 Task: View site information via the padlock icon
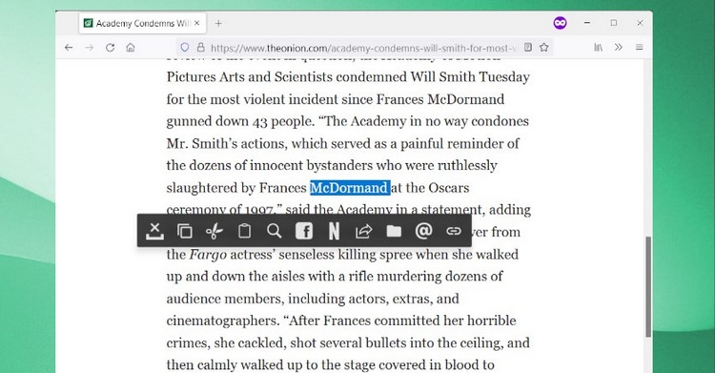[200, 48]
